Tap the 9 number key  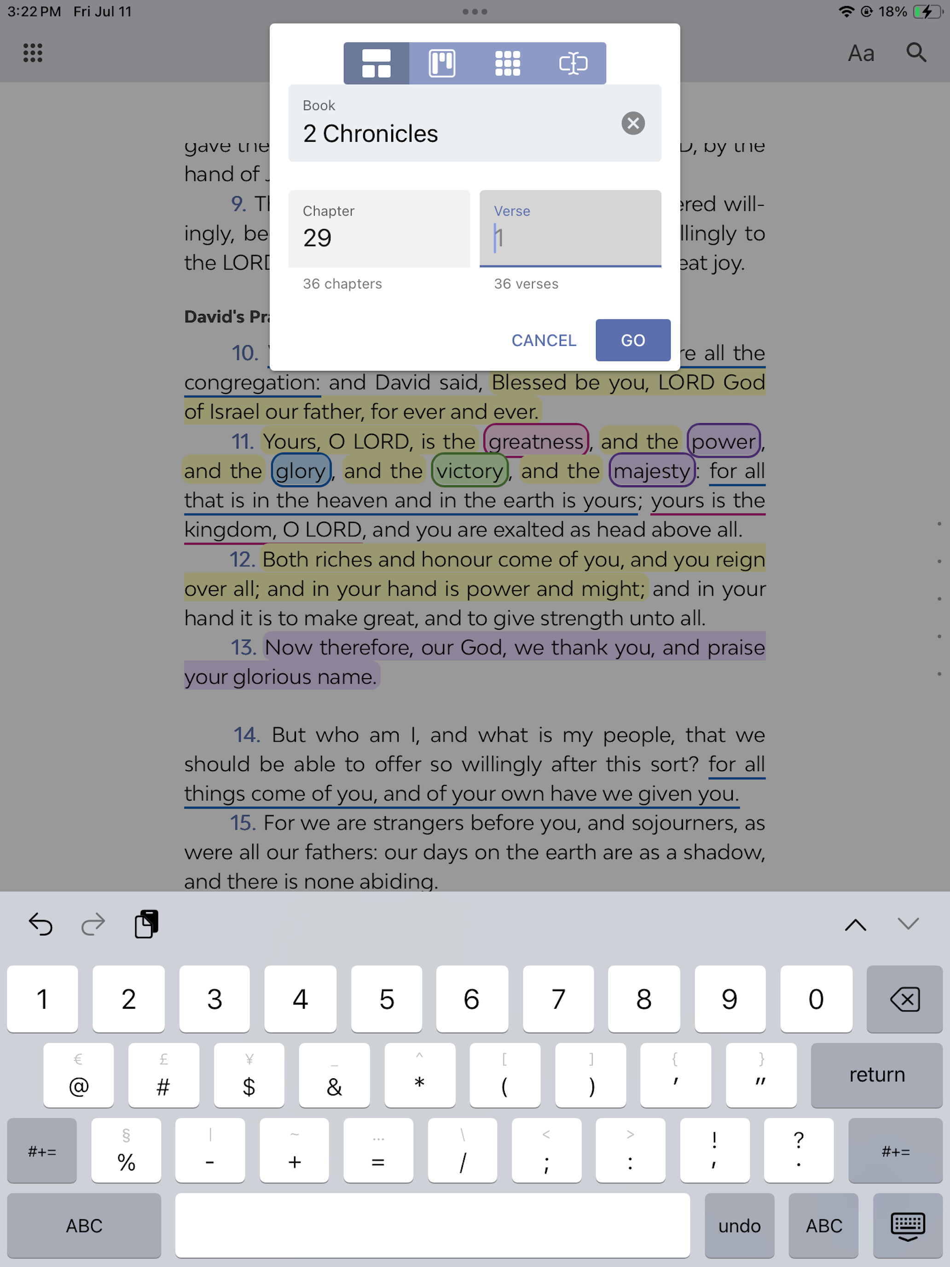[x=730, y=999]
